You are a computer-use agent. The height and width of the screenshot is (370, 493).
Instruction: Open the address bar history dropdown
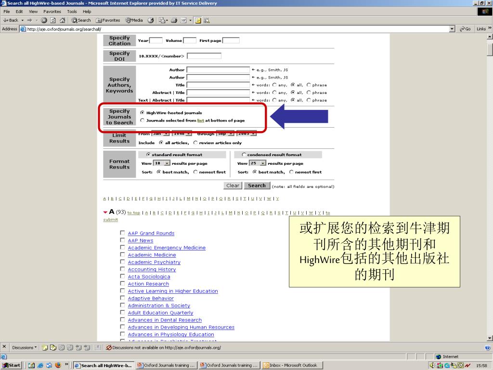tap(452, 29)
